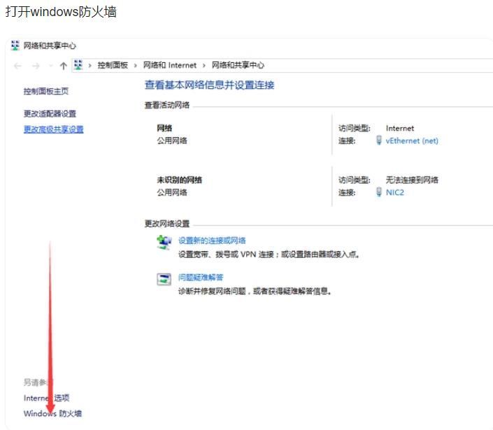493x430 pixels.
Task: Click the troubleshooter icon
Action: (x=164, y=279)
